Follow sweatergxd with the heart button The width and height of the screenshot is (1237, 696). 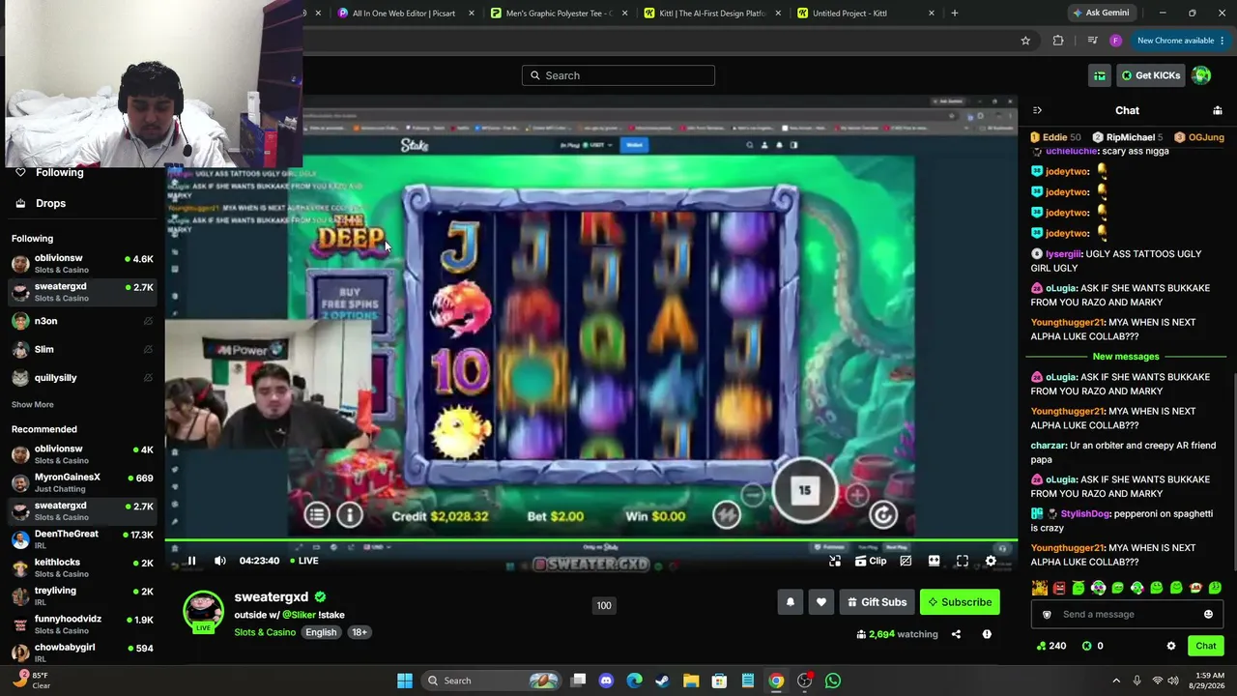(821, 602)
